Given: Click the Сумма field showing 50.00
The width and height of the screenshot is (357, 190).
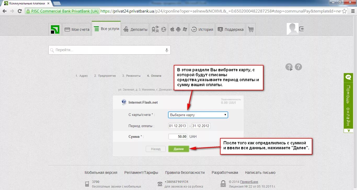Looking at the screenshot, I should pos(178,136).
